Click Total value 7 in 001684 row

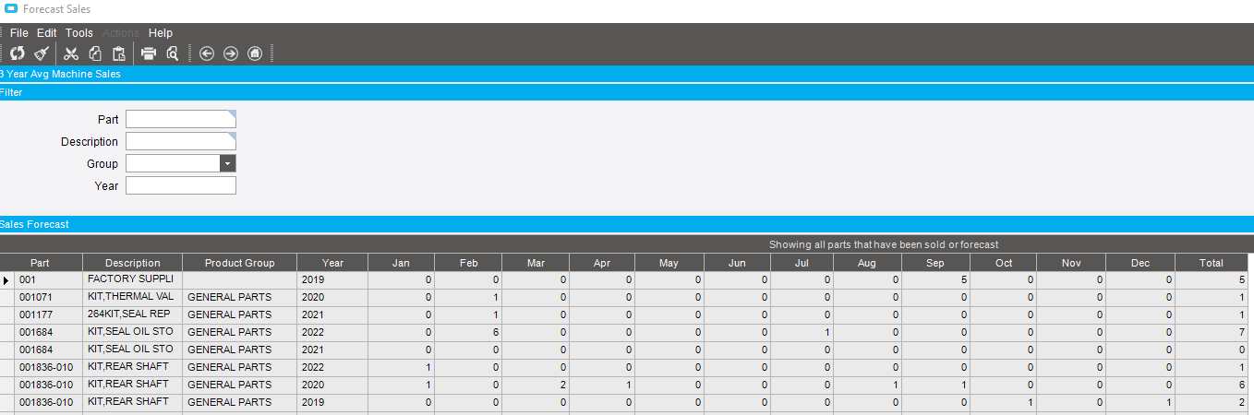1212,332
